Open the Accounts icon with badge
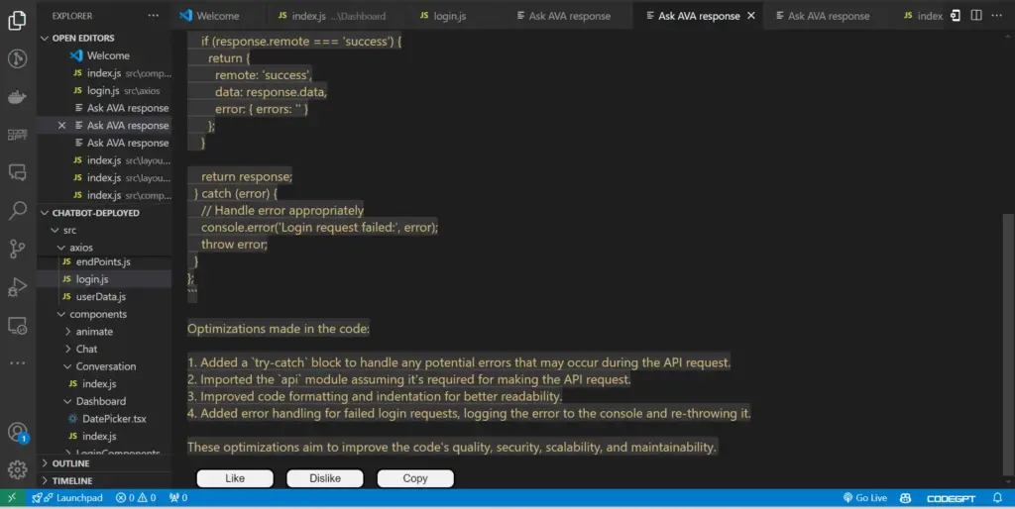The width and height of the screenshot is (1015, 509). pos(18,432)
